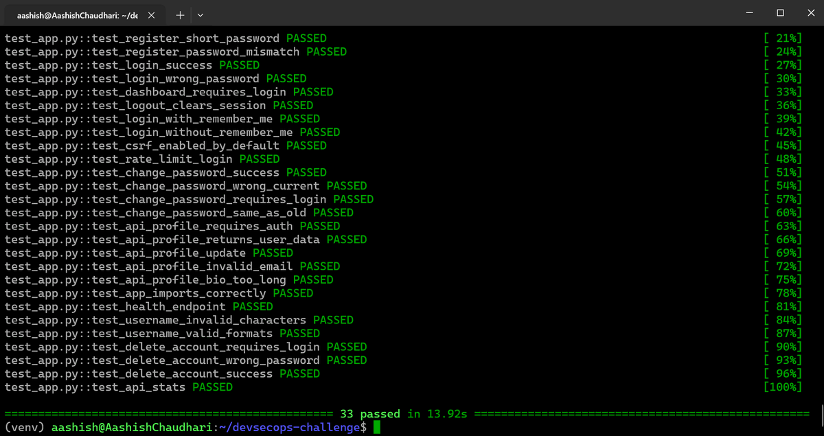Select the aashish@AashishChaudhari terminal tab
The height and width of the screenshot is (436, 824).
click(x=83, y=14)
